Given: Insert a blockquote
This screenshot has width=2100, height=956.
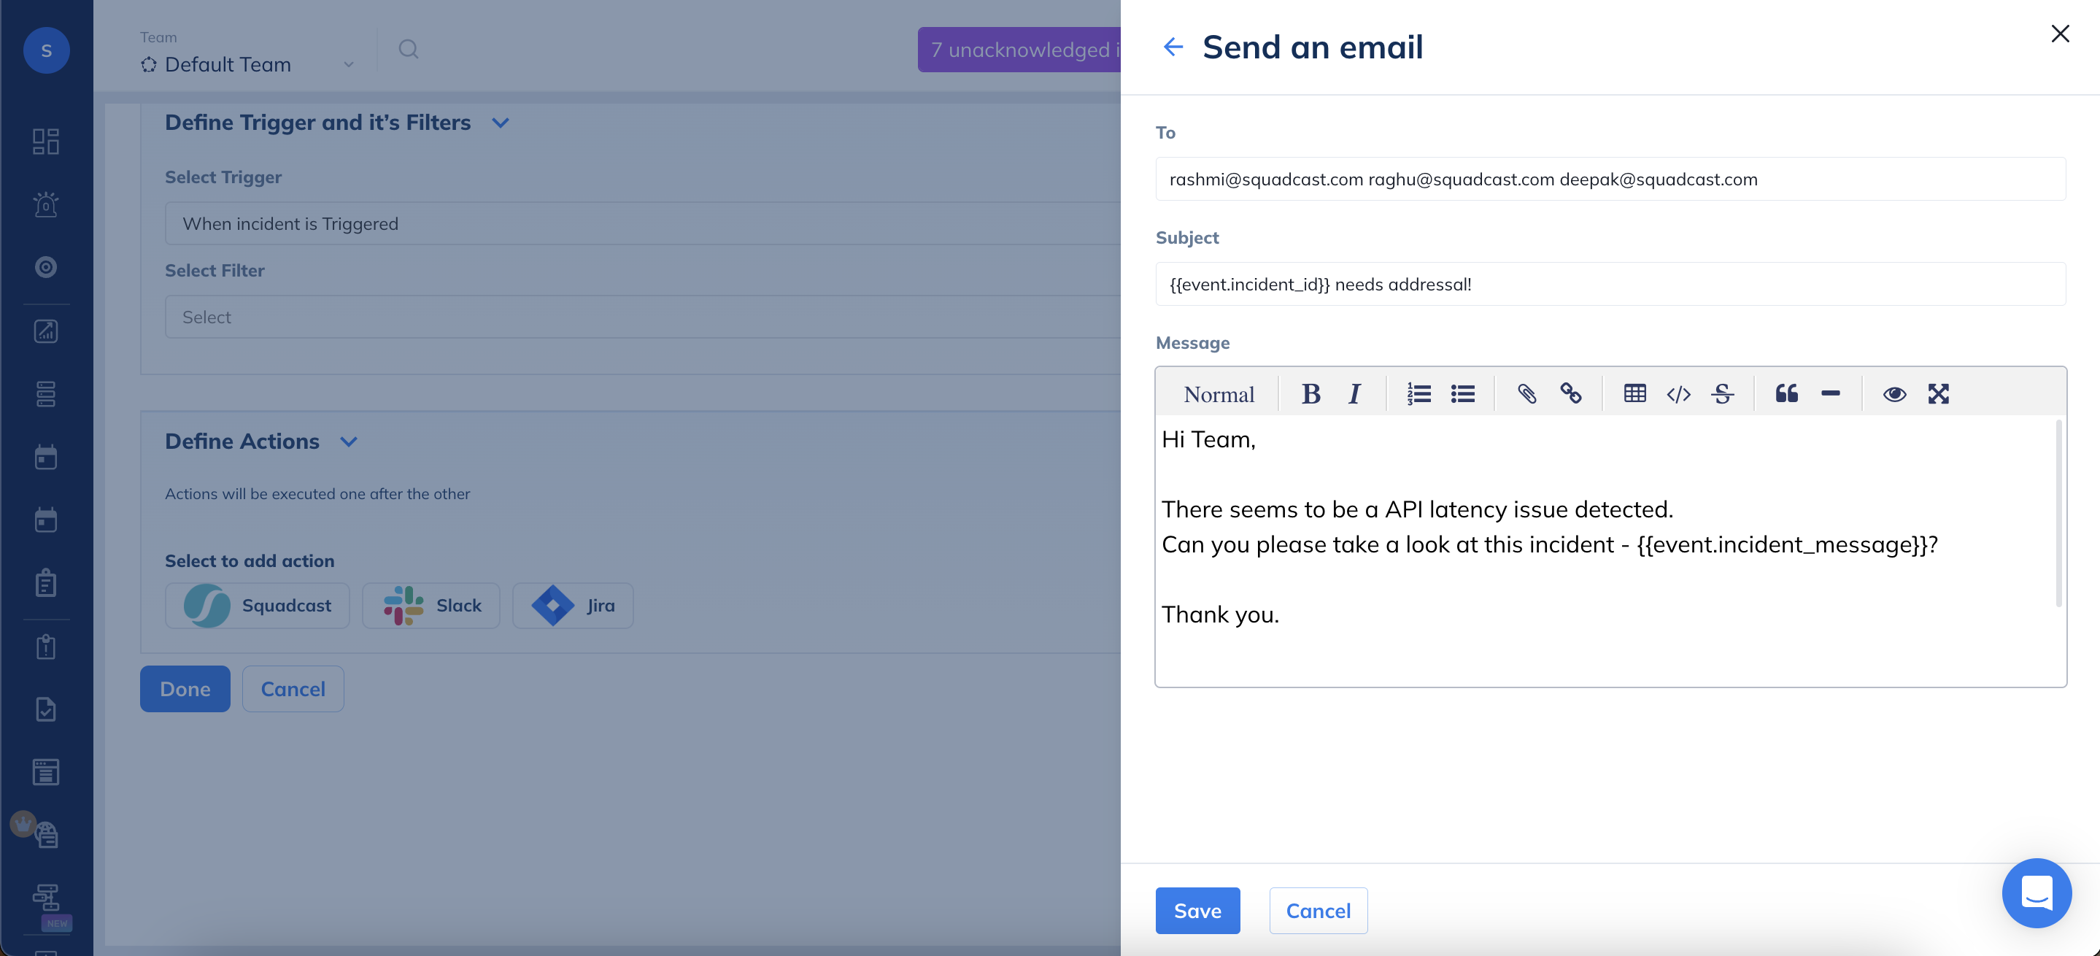Looking at the screenshot, I should pyautogui.click(x=1786, y=395).
